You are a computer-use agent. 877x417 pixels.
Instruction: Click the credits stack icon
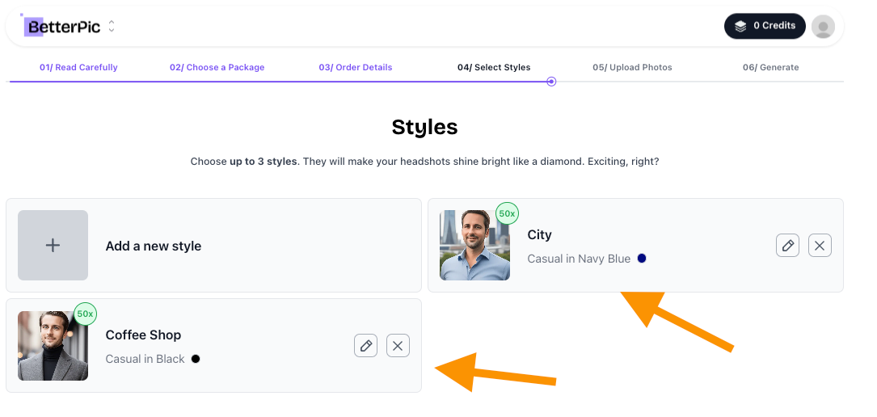740,26
